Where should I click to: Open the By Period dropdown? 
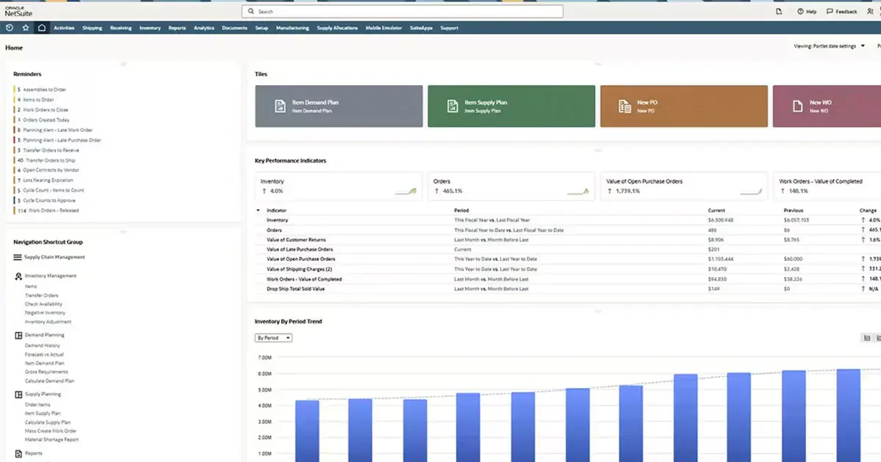click(x=274, y=338)
